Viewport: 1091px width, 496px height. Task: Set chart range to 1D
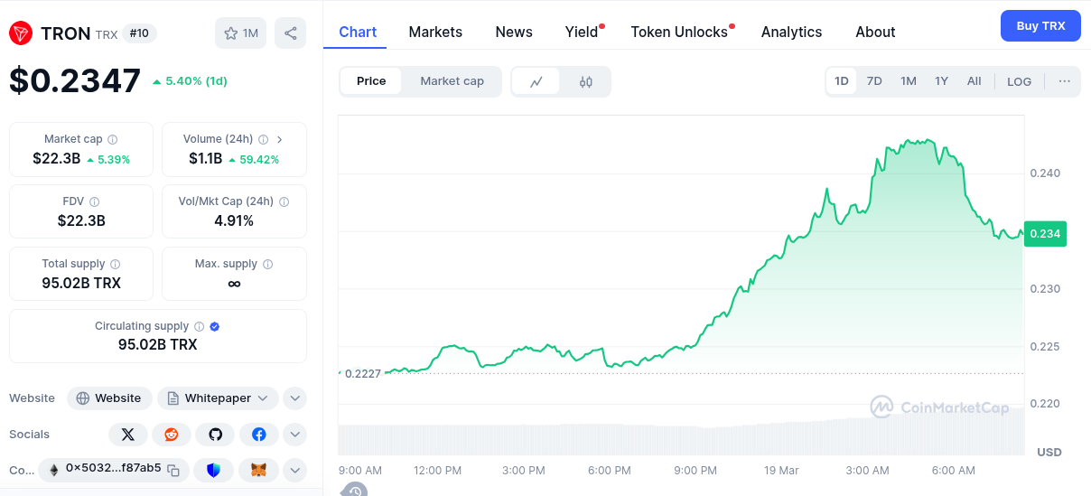[x=842, y=81]
